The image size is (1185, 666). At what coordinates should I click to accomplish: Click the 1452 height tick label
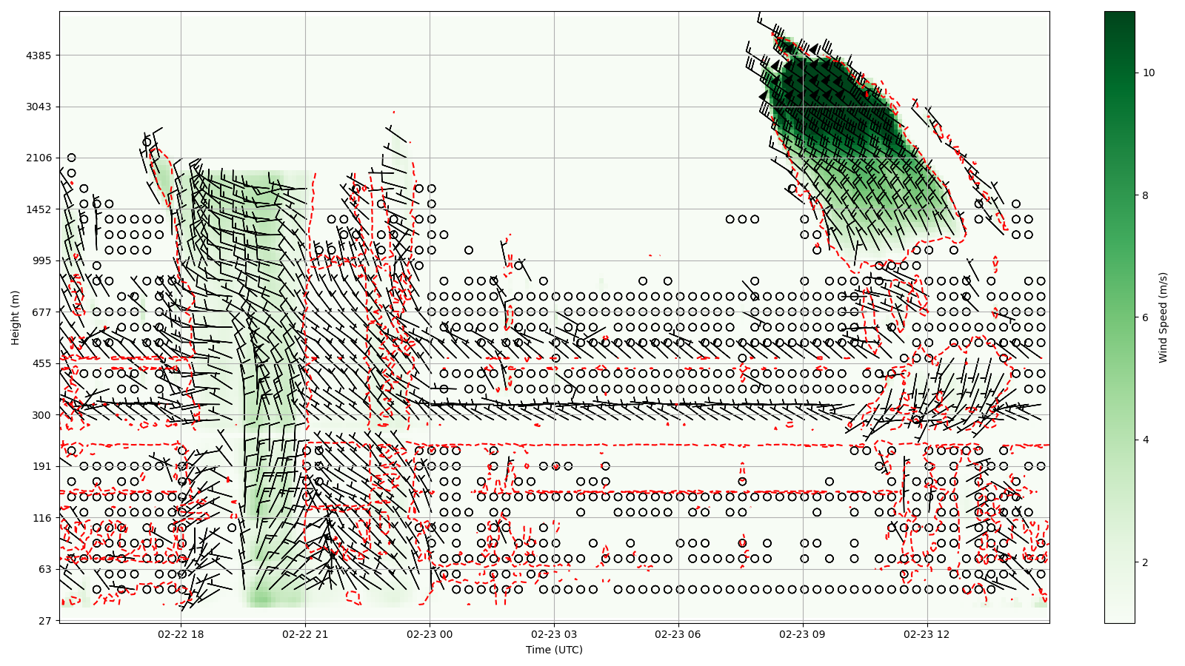(39, 209)
